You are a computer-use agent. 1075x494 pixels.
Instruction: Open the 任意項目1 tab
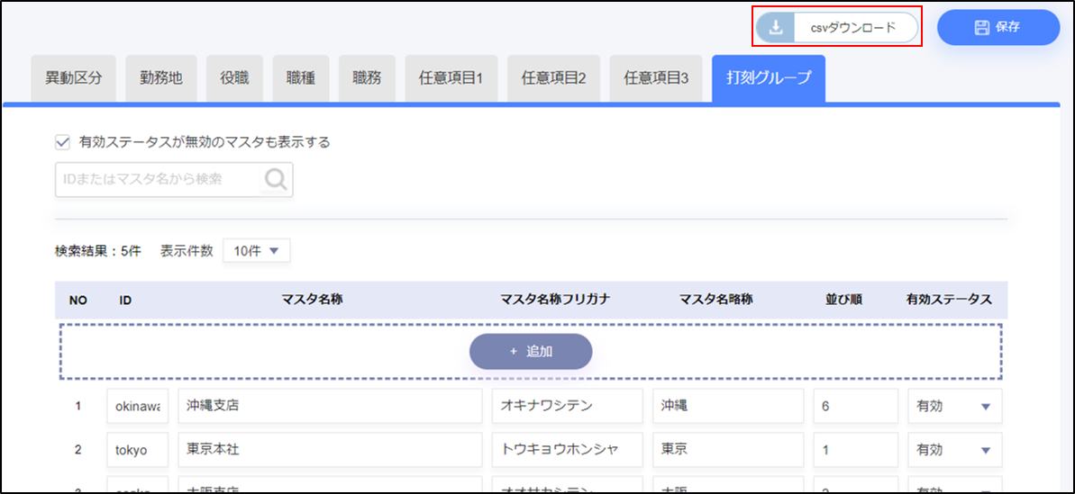pyautogui.click(x=451, y=78)
